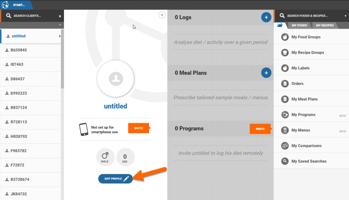Viewport: 349px width, 200px height.
Task: Click the Nutritics logo icon at top left
Action: (5, 5)
